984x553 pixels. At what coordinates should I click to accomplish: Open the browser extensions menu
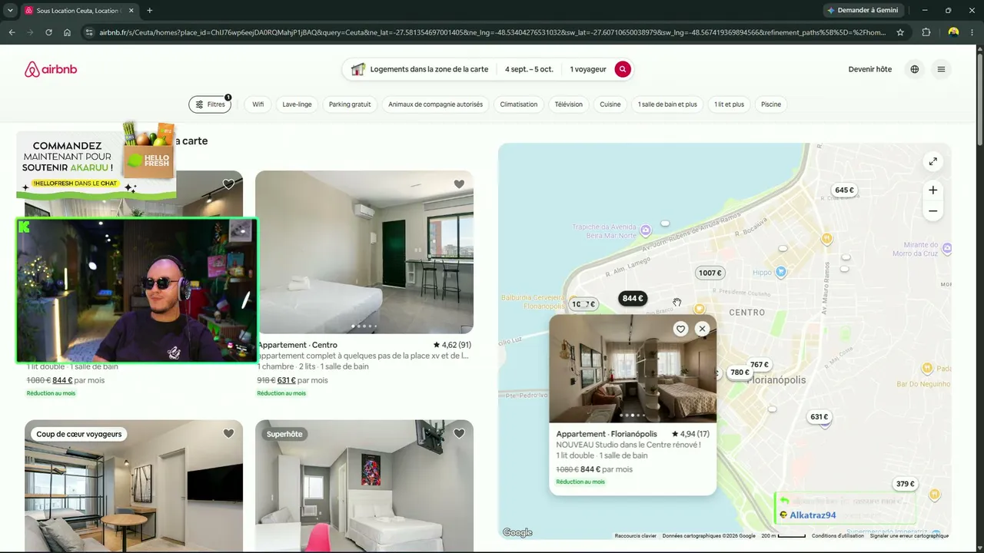coord(926,32)
